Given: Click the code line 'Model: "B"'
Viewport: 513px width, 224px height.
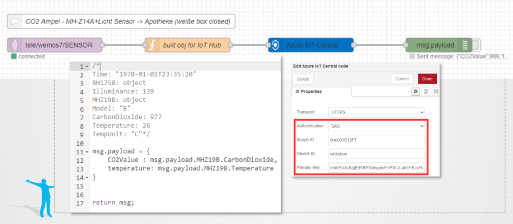Looking at the screenshot, I should click(x=111, y=109).
